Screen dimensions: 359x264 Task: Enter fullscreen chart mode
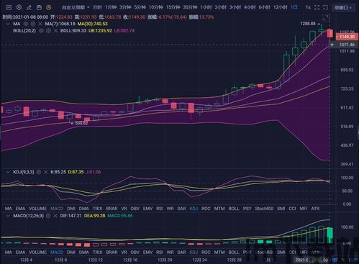317,8
